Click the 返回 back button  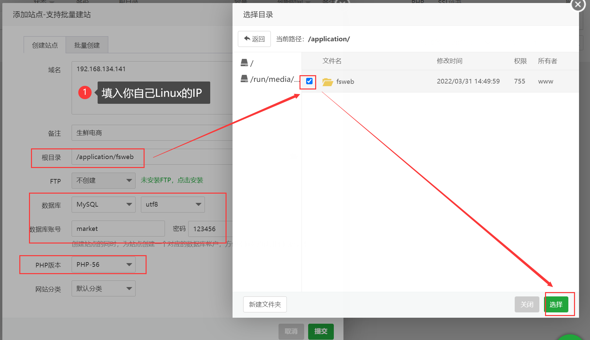click(254, 39)
